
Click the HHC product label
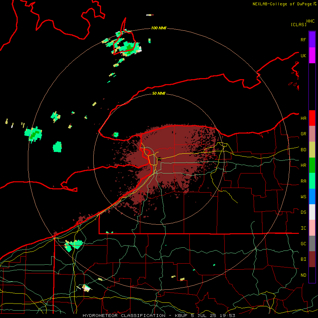pos(310,21)
